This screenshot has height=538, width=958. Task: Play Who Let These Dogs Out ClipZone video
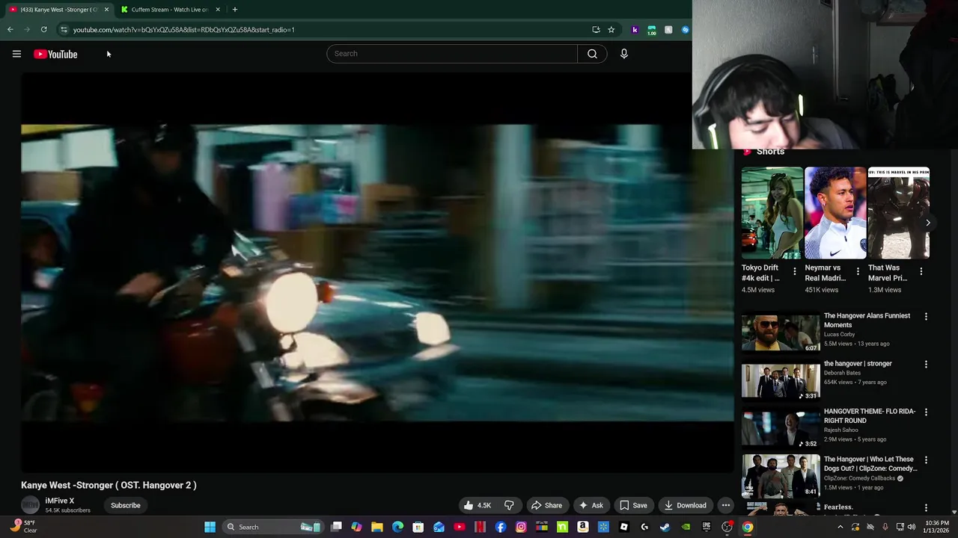point(870,464)
